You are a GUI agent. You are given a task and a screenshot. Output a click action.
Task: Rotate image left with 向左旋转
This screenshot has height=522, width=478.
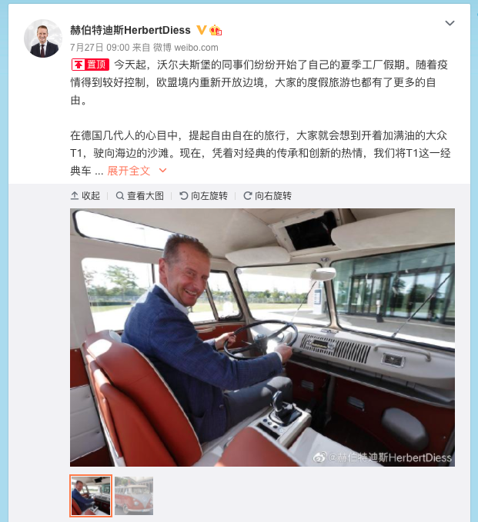[x=203, y=196]
